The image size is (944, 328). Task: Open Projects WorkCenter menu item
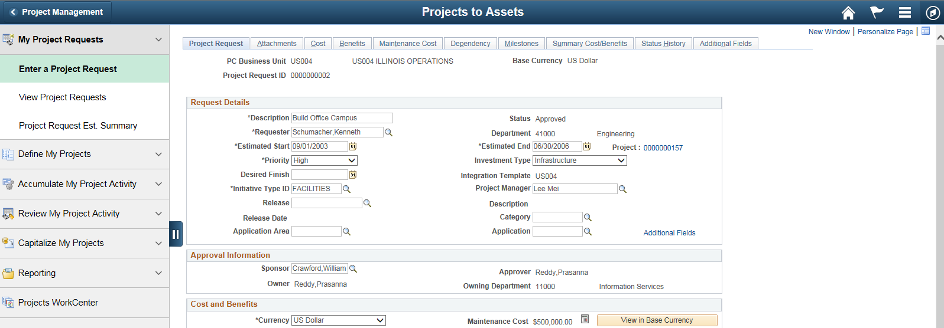click(x=85, y=303)
